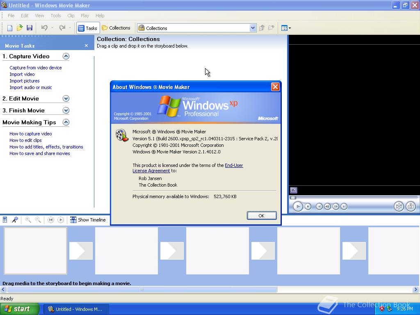Open the redo history dropdown arrow
This screenshot has width=420, height=315.
(70, 28)
